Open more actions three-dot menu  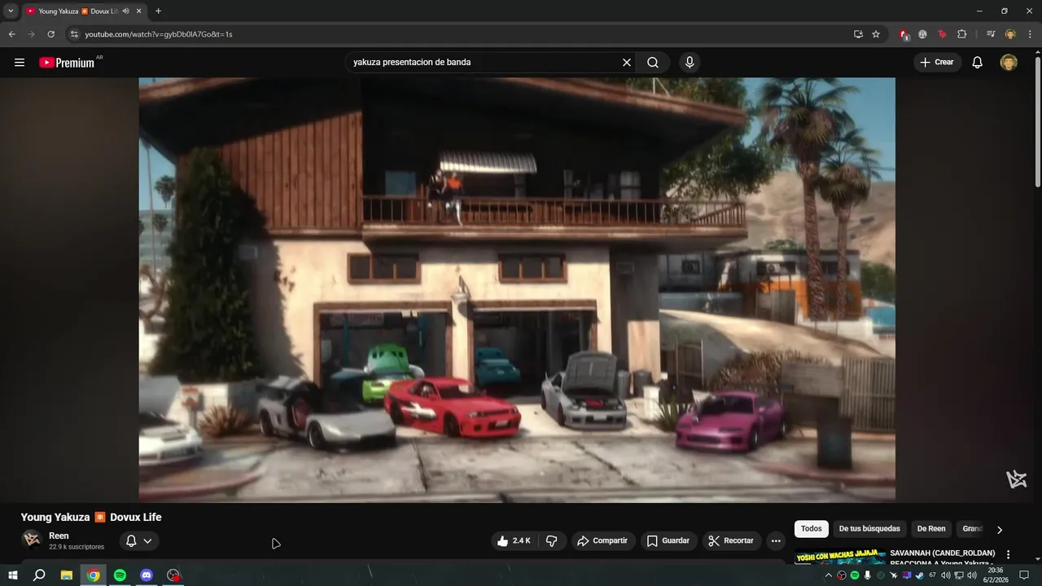(x=776, y=540)
